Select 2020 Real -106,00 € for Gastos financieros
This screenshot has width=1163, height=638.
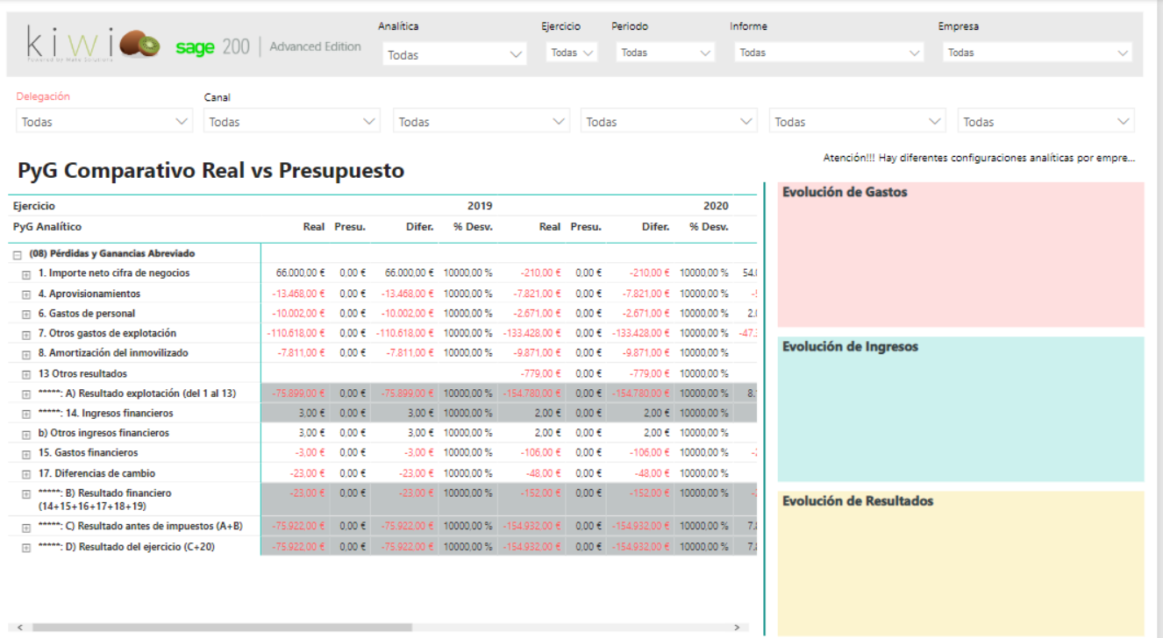[x=541, y=453]
